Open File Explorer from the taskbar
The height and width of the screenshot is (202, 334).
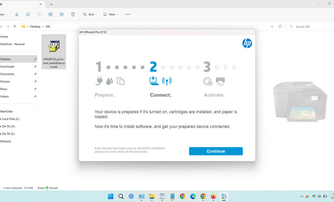(x=152, y=196)
